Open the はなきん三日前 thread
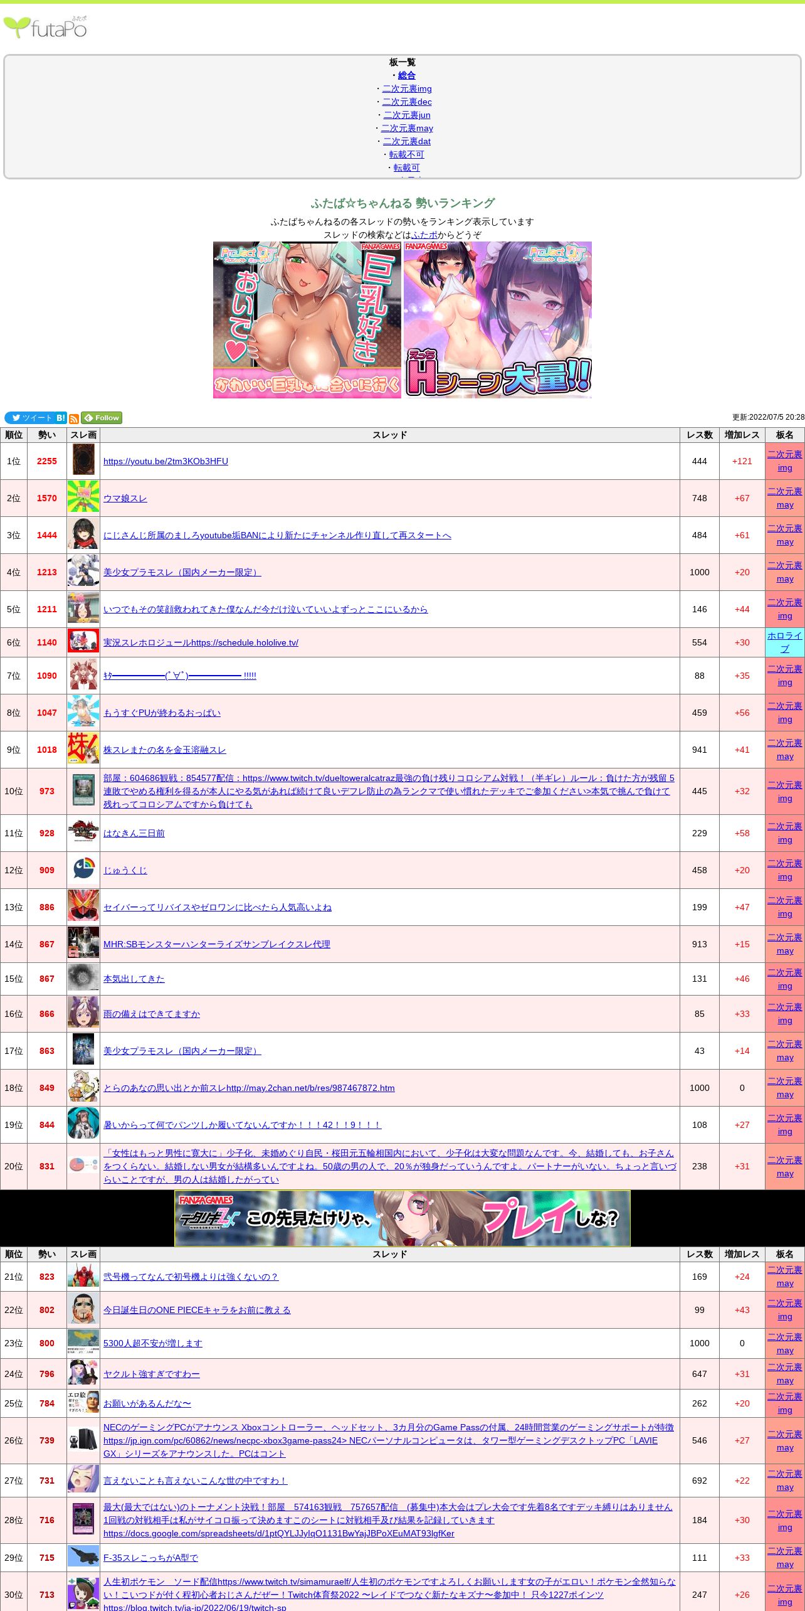This screenshot has height=1611, width=805. (x=134, y=833)
